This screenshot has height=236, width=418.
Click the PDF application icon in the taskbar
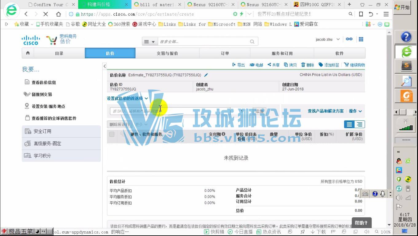pos(407,96)
